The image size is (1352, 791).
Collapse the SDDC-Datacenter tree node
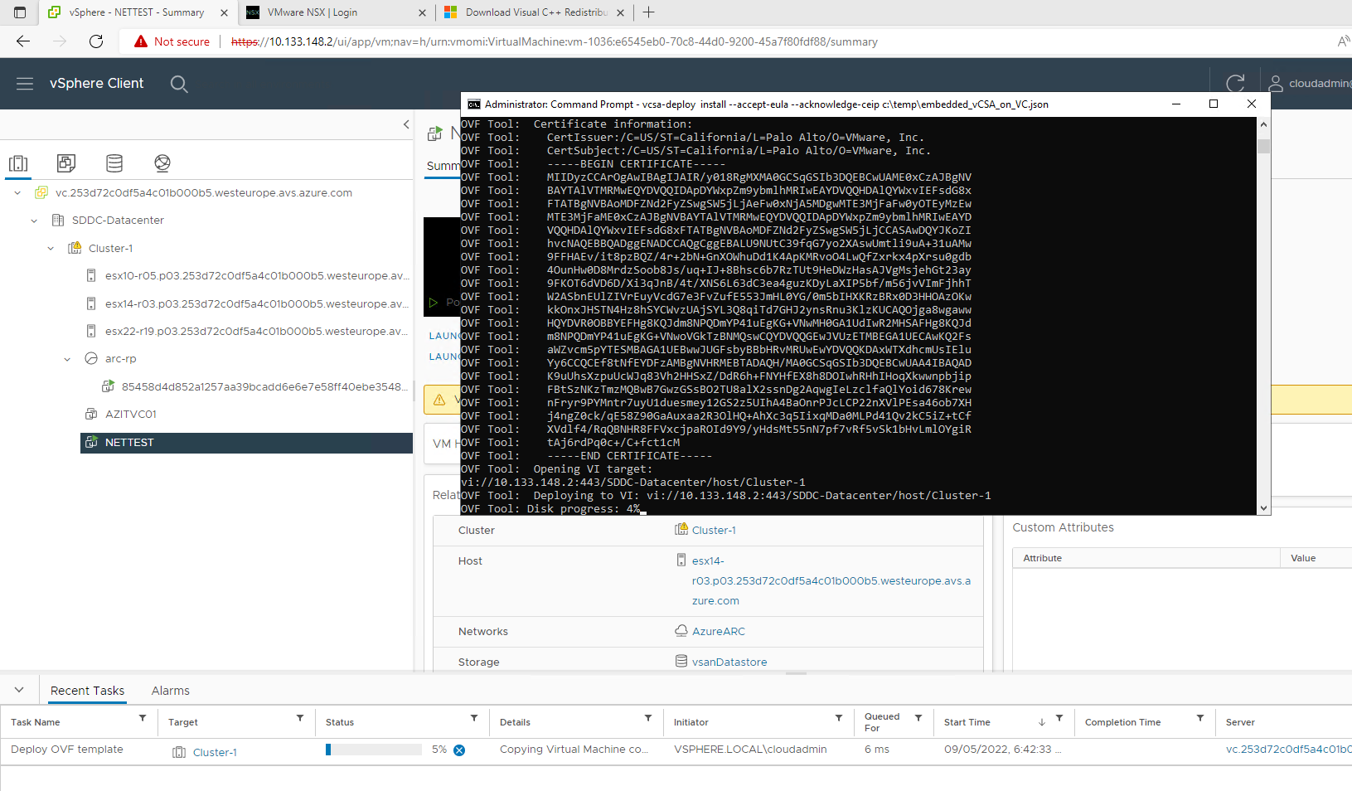pyautogui.click(x=34, y=221)
